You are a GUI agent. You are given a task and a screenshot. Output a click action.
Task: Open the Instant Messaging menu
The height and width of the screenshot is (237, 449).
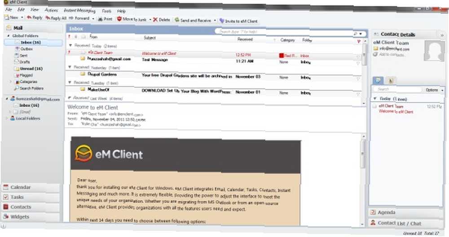point(79,11)
